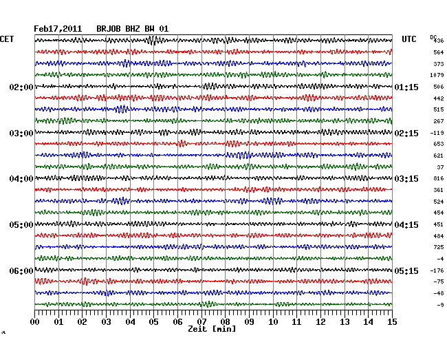Click the Zeit [min] axis title

tap(212, 329)
